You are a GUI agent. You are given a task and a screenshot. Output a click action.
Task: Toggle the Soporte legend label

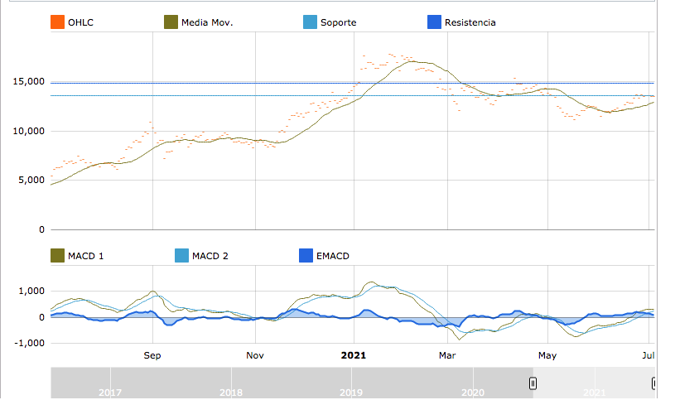click(x=338, y=22)
